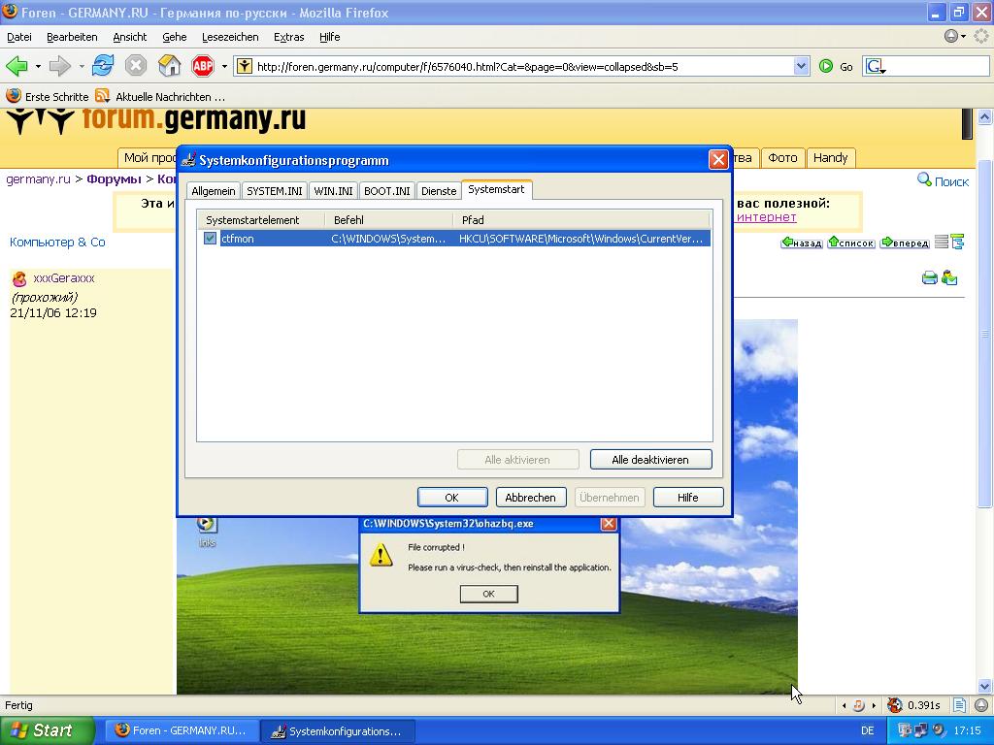Click Hilfe button in the config dialog

point(688,498)
